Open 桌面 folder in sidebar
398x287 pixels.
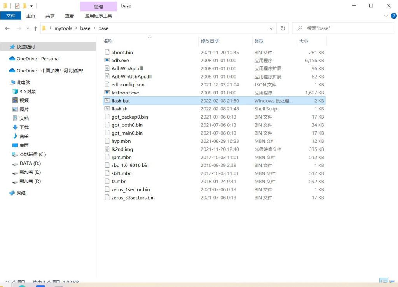[x=24, y=145]
